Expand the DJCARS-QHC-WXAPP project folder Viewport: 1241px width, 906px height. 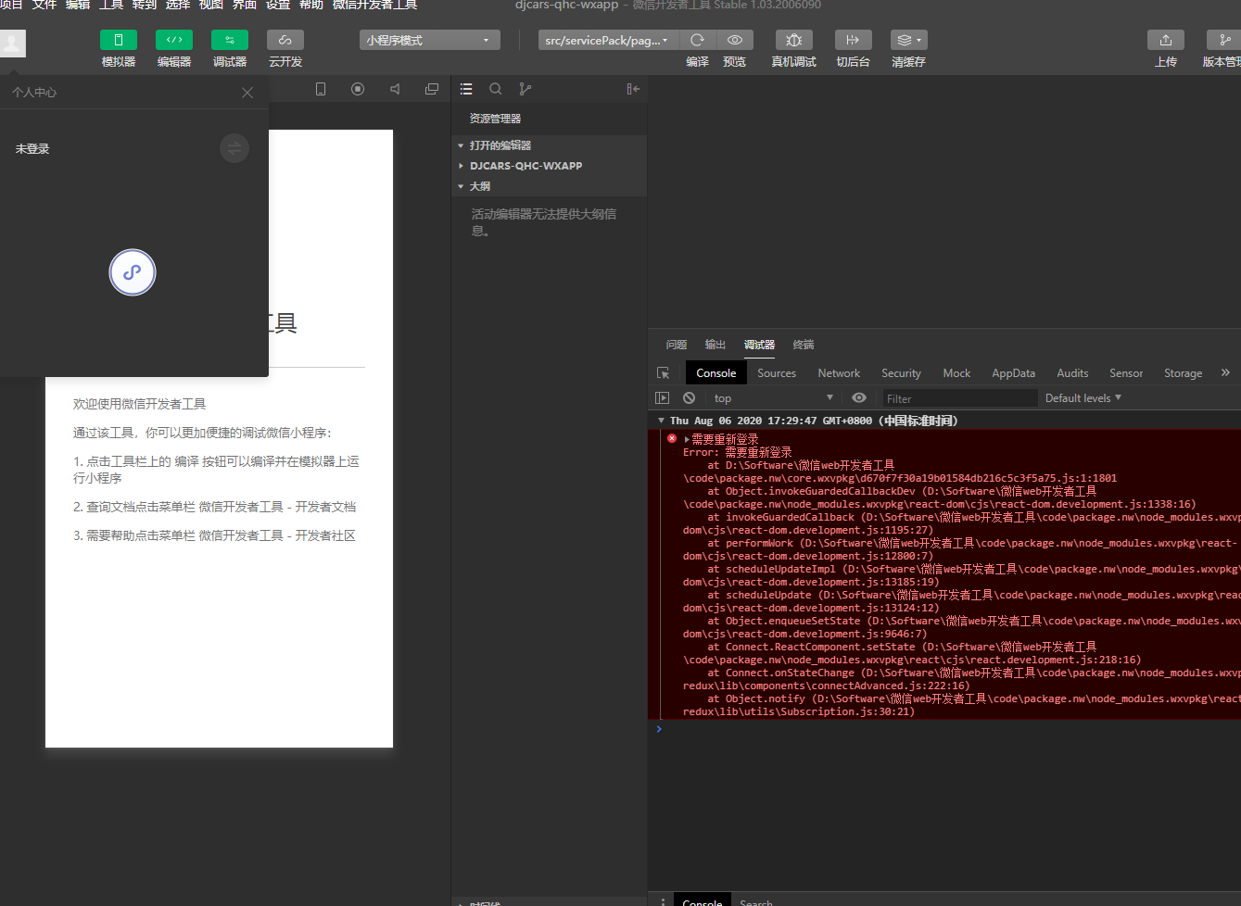pyautogui.click(x=549, y=166)
